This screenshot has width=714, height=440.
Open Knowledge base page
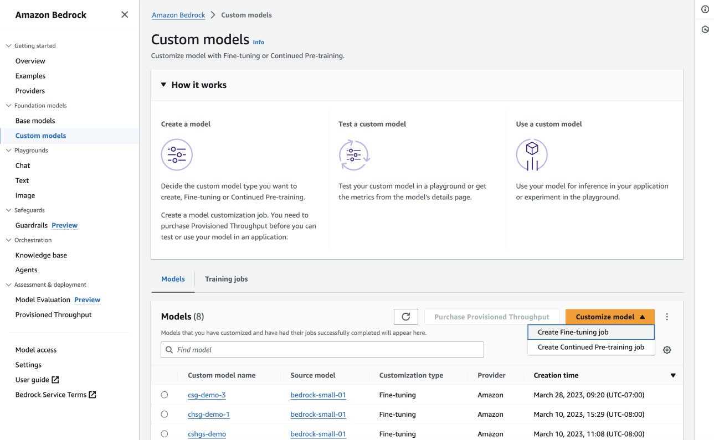41,255
